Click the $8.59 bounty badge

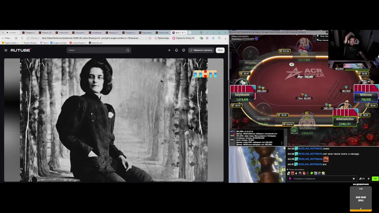tap(364, 115)
